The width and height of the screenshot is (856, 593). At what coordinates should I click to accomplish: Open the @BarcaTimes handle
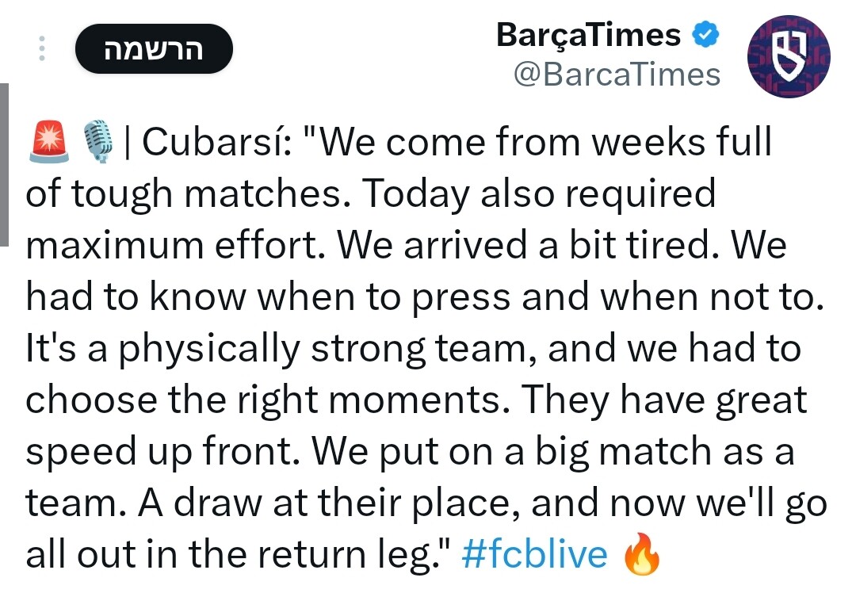pos(617,75)
